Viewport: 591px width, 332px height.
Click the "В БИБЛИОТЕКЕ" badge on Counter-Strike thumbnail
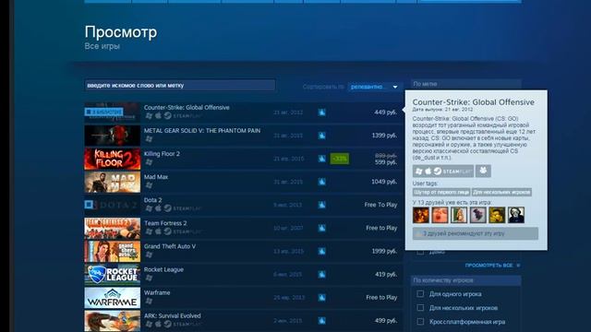pos(103,112)
